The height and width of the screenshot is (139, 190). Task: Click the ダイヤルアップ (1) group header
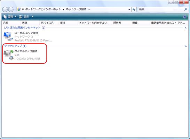coord(15,46)
